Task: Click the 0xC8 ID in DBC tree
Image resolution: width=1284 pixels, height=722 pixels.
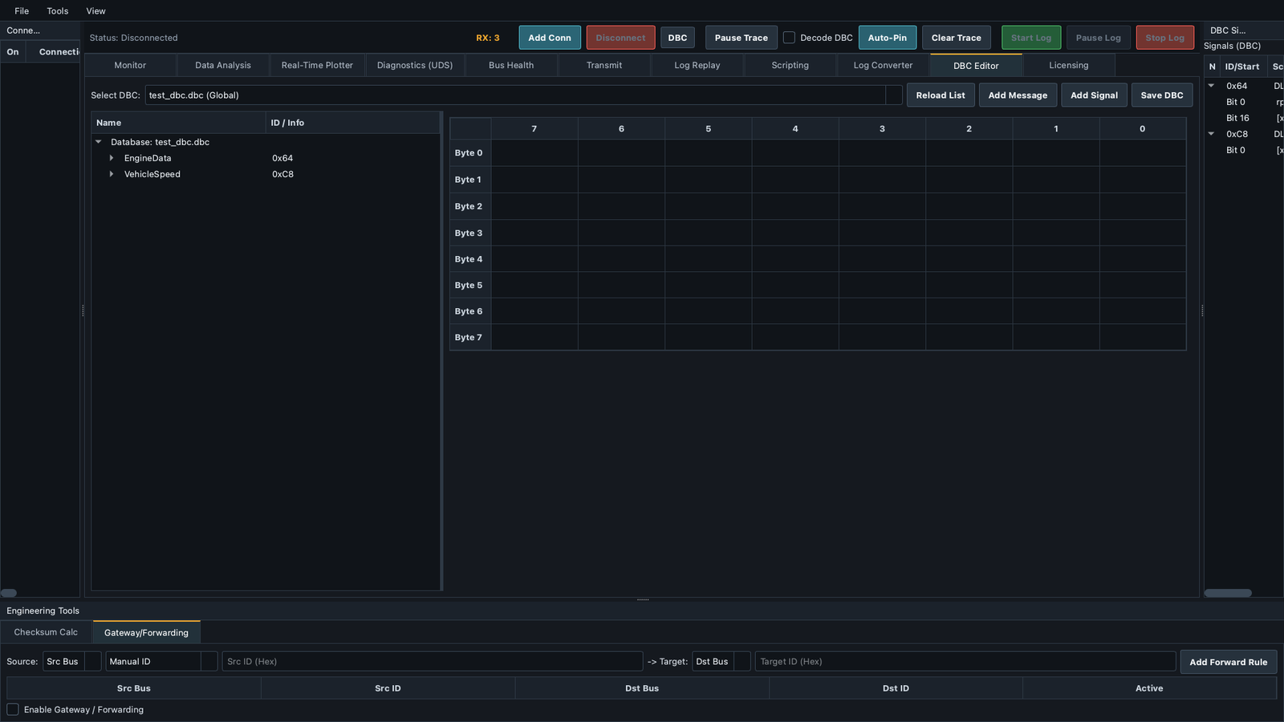Action: 282,174
